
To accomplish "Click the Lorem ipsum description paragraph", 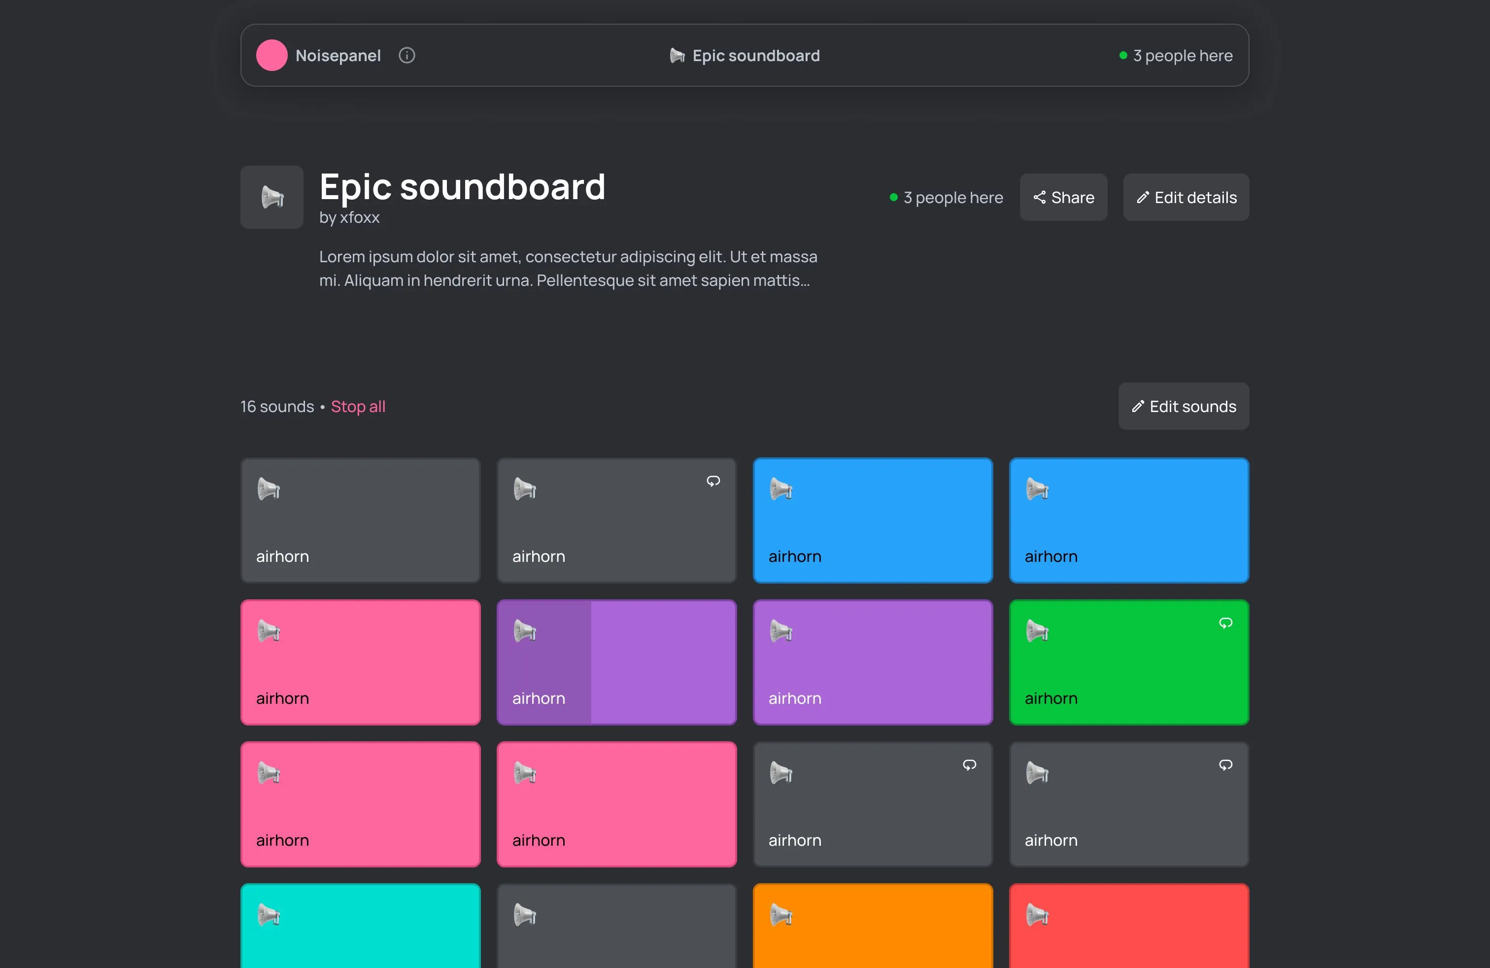I will [x=568, y=269].
